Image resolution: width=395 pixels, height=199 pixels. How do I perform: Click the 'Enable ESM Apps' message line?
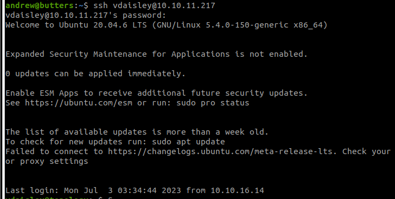(156, 93)
